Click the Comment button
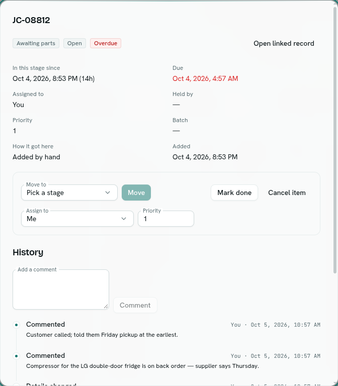338x386 pixels. (x=135, y=305)
